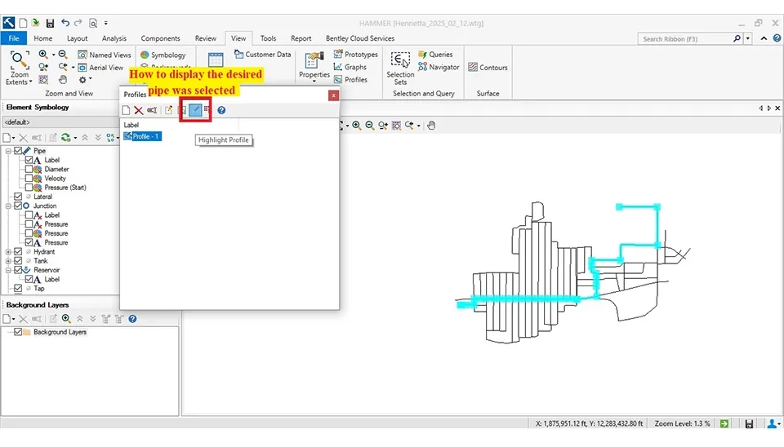Collapse the Pipe tree node
Viewport: 784px width, 447px height.
coord(8,151)
